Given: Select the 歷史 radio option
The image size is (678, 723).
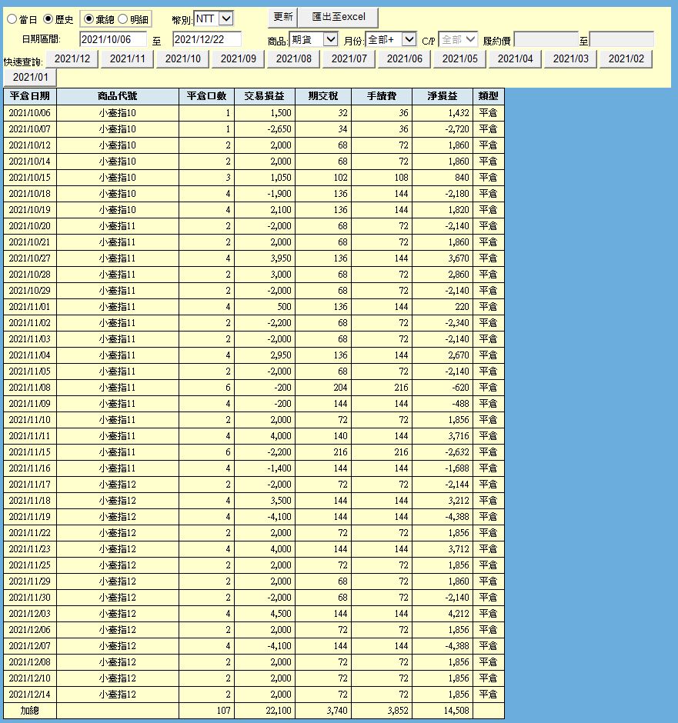Looking at the screenshot, I should pos(48,19).
